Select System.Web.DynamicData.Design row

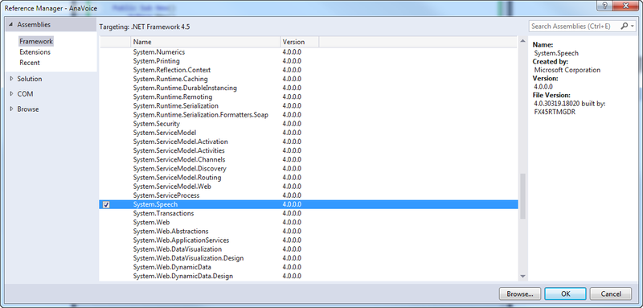pos(309,277)
